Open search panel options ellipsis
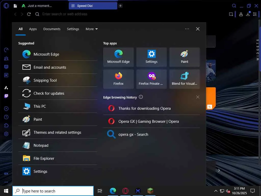The width and height of the screenshot is (261, 196). [187, 29]
